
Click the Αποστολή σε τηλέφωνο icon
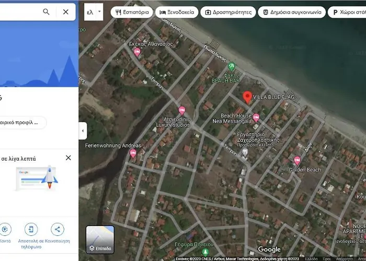(x=31, y=230)
